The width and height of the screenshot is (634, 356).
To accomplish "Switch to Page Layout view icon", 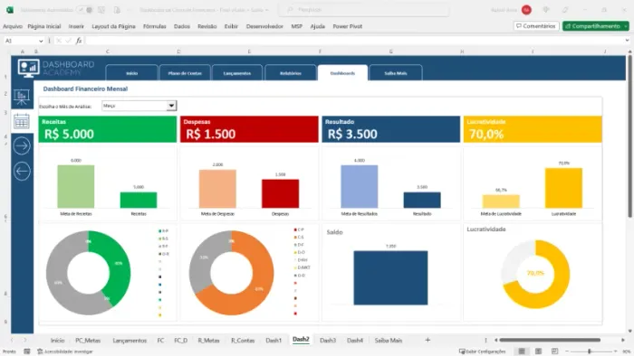I will pos(538,351).
